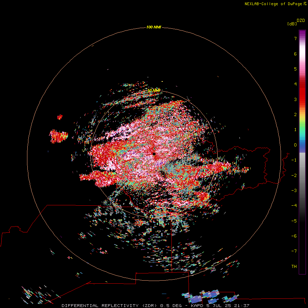
Task: Click the 7 value on the color scale
Action: [x=295, y=38]
